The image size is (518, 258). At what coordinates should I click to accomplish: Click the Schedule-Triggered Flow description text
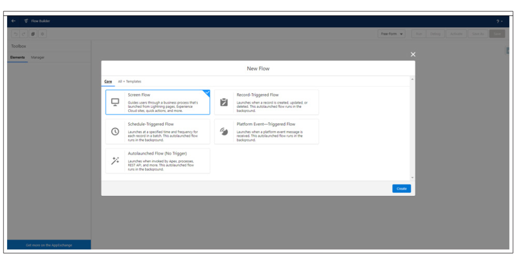163,136
